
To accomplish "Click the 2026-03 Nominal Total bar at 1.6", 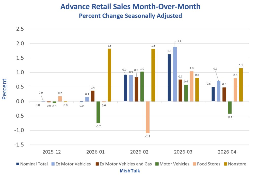I will point(169,78).
